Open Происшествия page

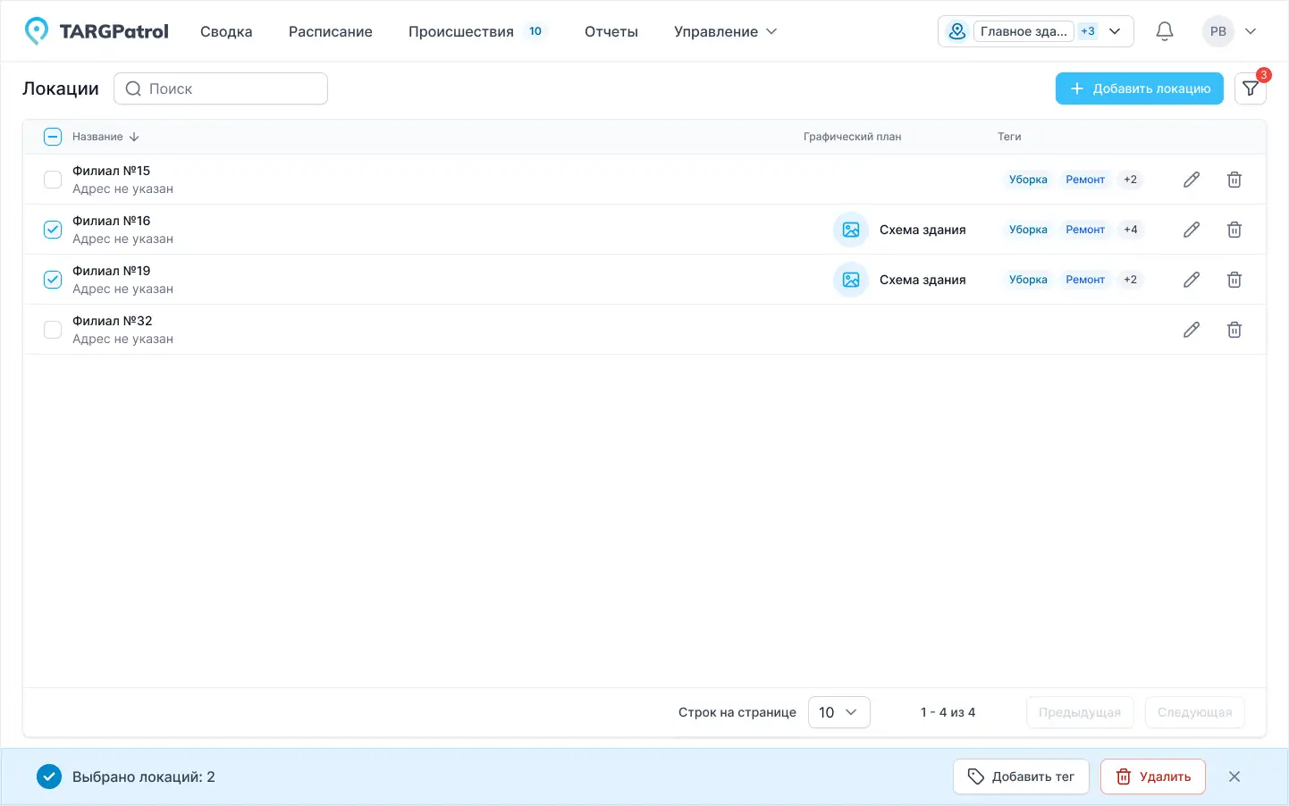(x=461, y=31)
